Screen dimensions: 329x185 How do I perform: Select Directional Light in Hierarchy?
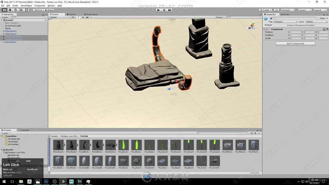13,26
